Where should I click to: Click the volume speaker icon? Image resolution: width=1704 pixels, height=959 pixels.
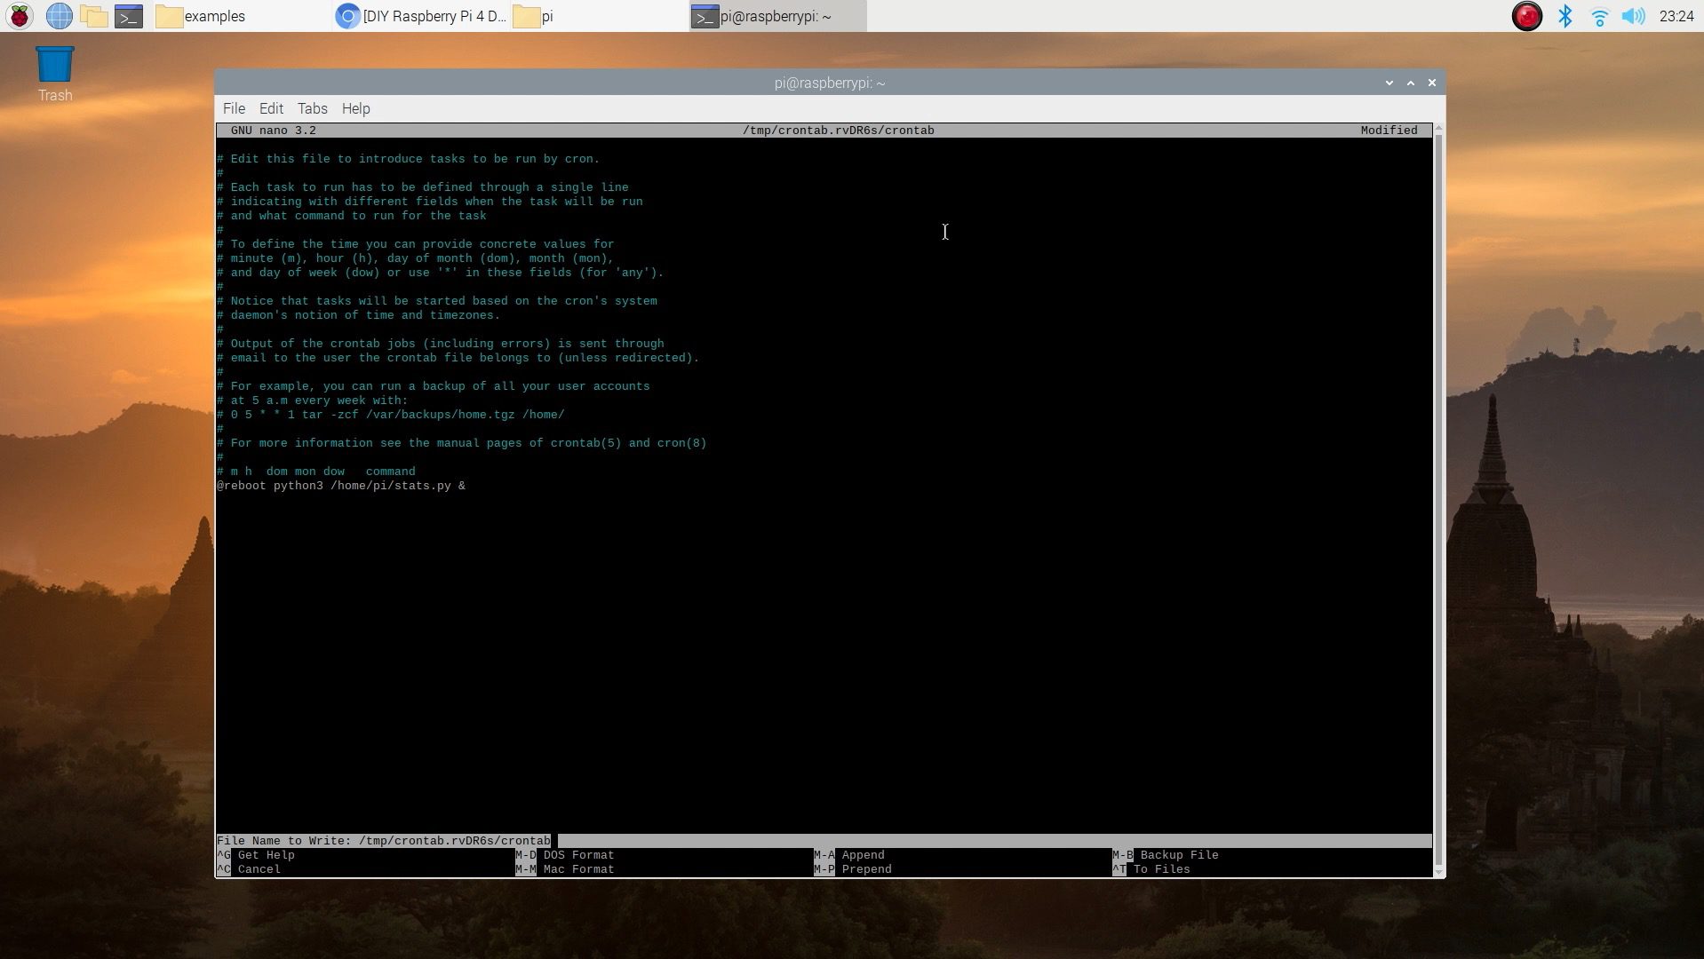pyautogui.click(x=1633, y=16)
